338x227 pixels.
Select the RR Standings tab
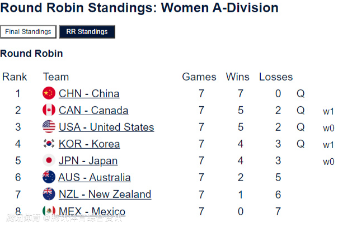tap(87, 32)
